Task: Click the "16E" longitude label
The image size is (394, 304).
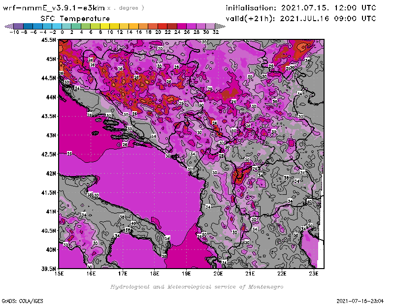Action: tap(91, 274)
